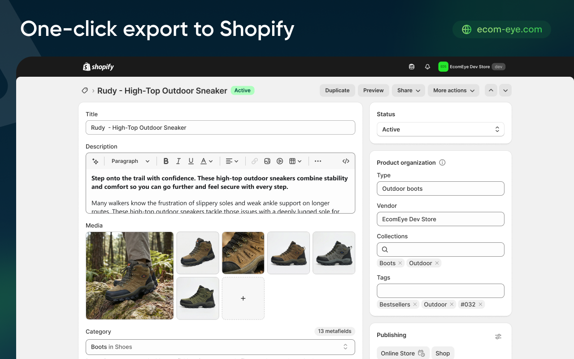Click the ecom-eye.com link badge

tap(502, 30)
